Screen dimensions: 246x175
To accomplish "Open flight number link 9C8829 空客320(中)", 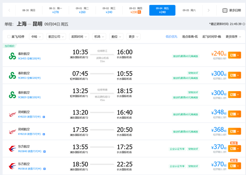I will [x=29, y=97].
